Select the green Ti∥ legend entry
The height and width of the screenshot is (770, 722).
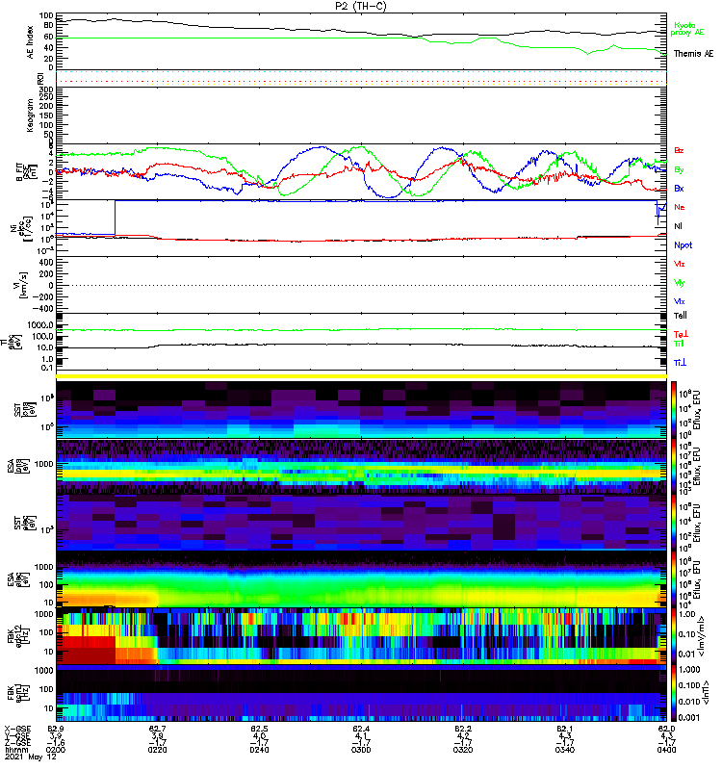tap(679, 344)
